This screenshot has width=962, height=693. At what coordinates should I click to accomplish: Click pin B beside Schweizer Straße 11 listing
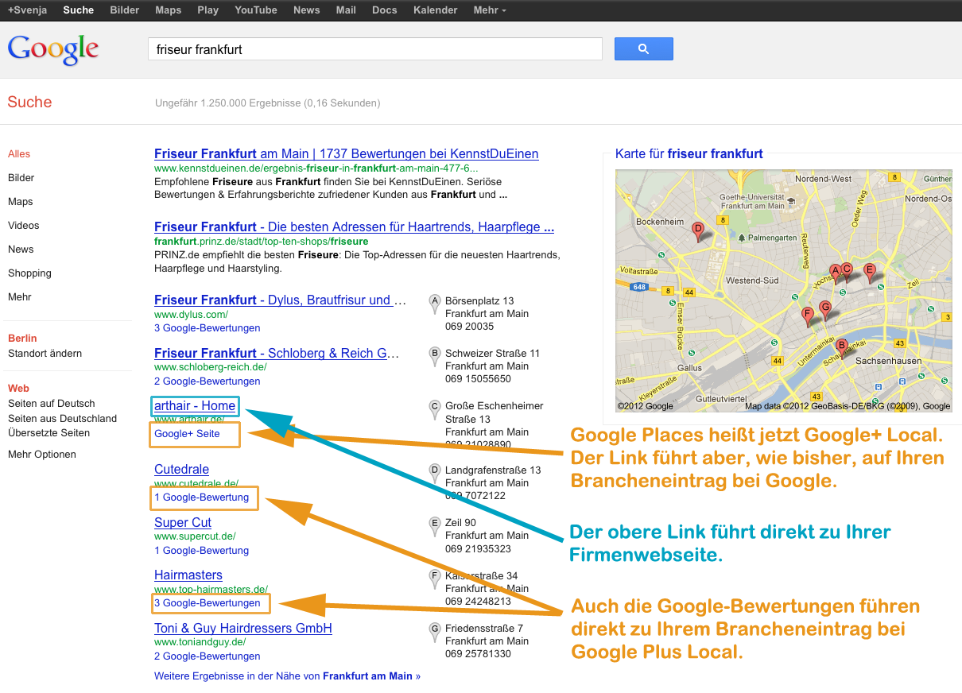(x=435, y=358)
